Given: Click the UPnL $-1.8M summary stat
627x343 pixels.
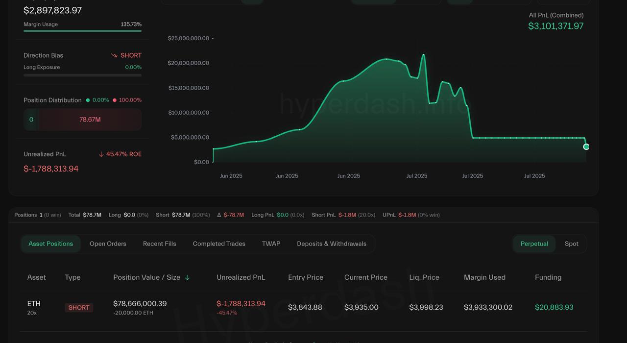Looking at the screenshot, I should point(411,215).
